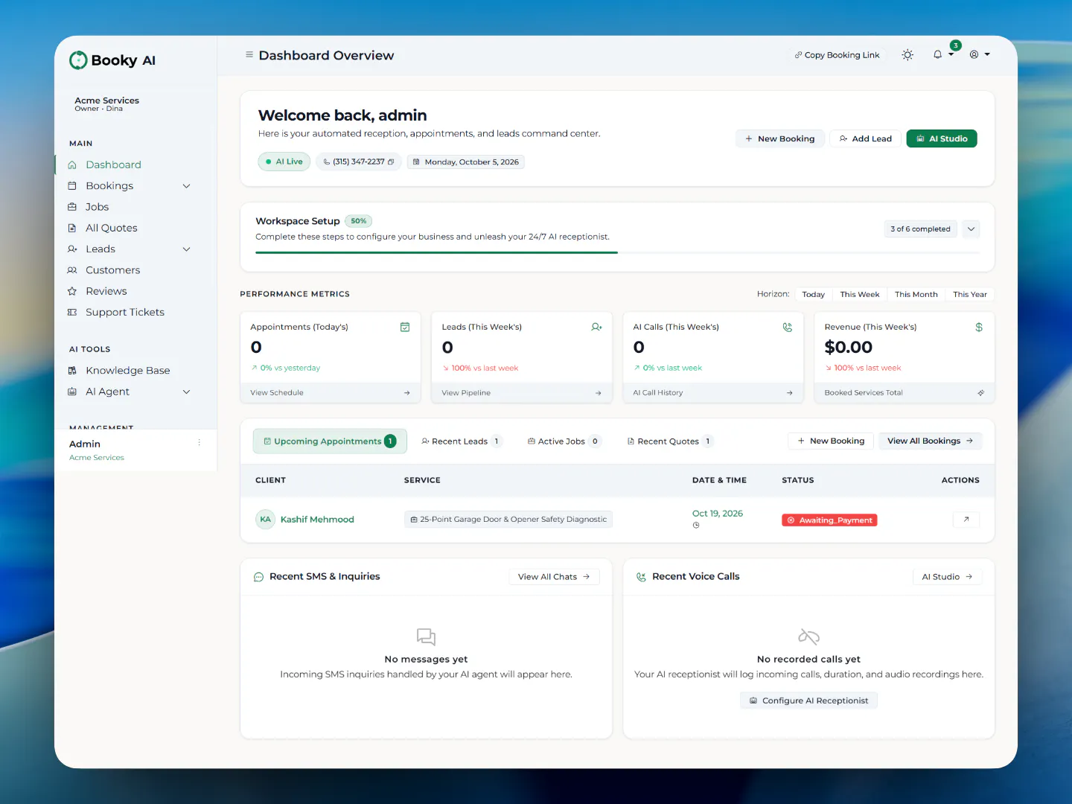Click AI Studio green button
This screenshot has height=804, width=1072.
click(942, 138)
